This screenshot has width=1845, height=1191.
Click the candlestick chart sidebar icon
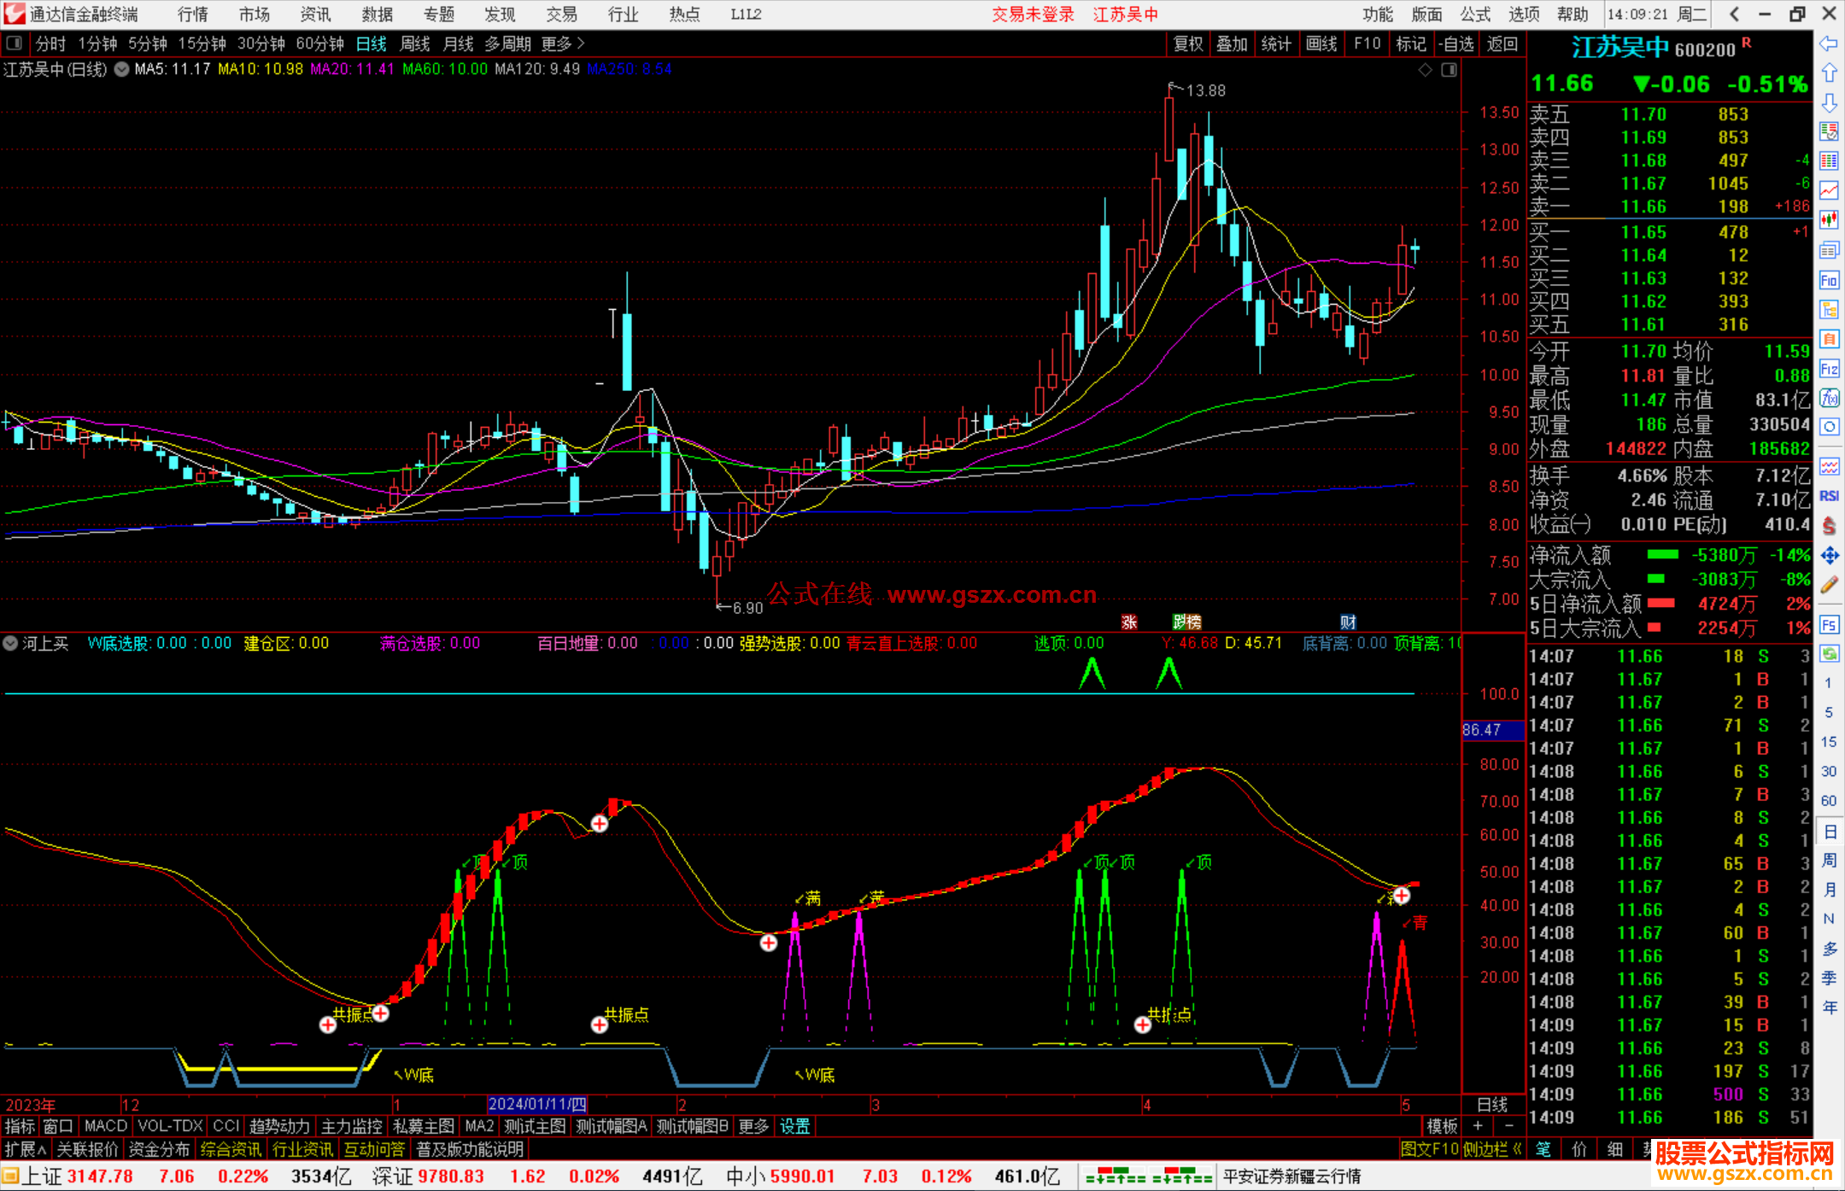pyautogui.click(x=1829, y=220)
